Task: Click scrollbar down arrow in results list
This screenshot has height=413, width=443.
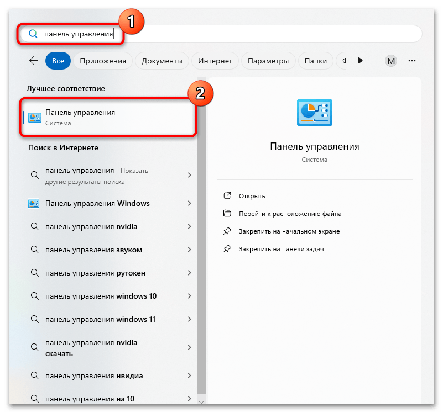Action: point(201,402)
